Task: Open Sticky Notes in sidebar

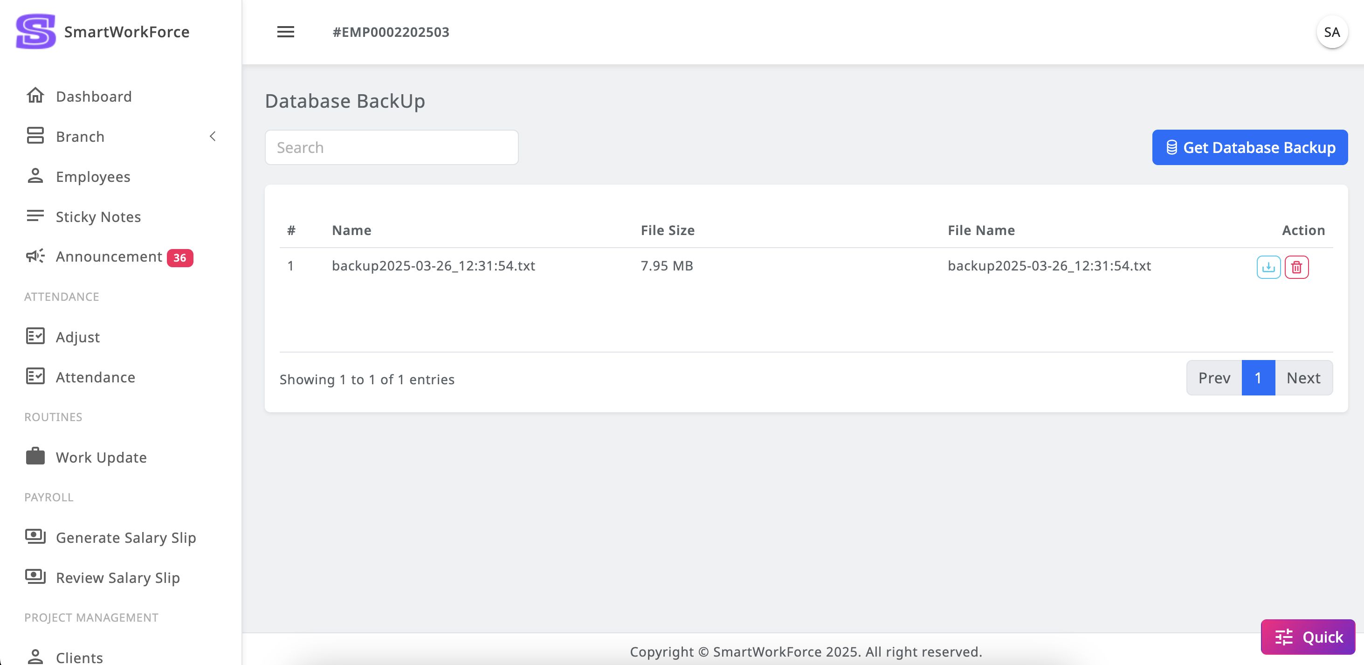Action: click(98, 217)
